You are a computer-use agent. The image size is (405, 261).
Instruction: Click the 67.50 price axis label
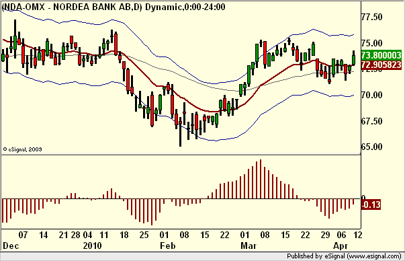click(371, 121)
